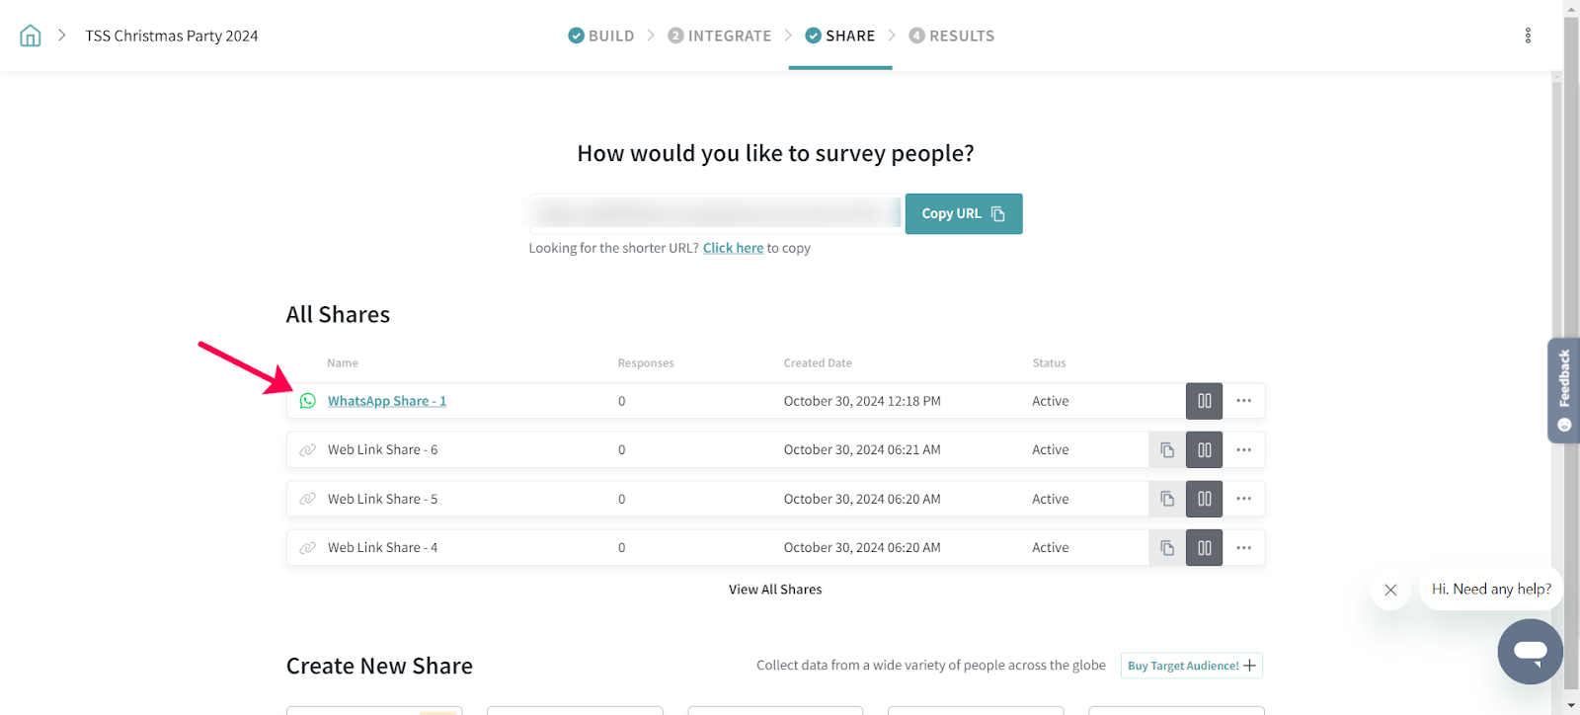Open the three-dot menu in top right
This screenshot has width=1580, height=715.
pyautogui.click(x=1528, y=36)
